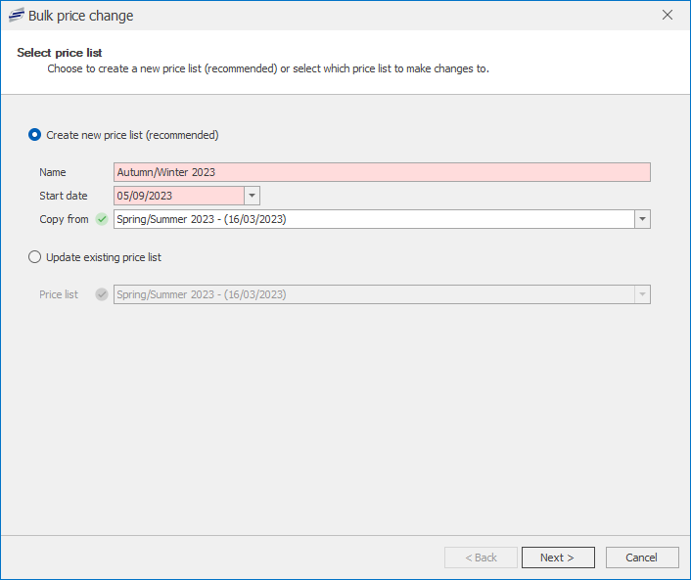Click the Name label
This screenshot has height=580, width=691.
(53, 172)
